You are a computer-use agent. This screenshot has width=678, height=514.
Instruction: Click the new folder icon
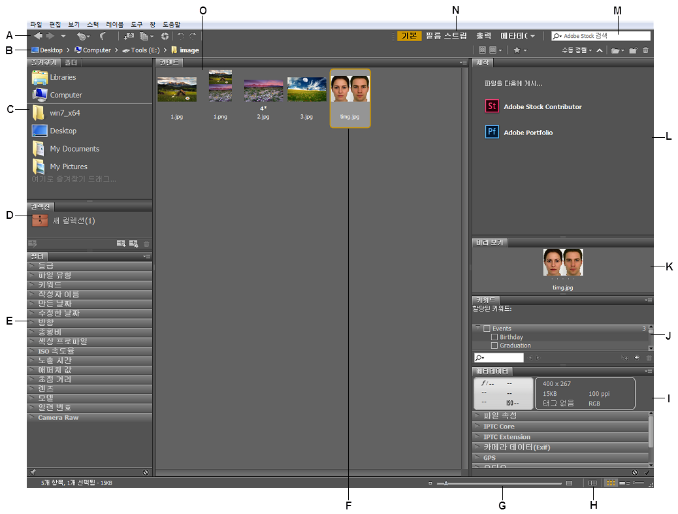633,50
